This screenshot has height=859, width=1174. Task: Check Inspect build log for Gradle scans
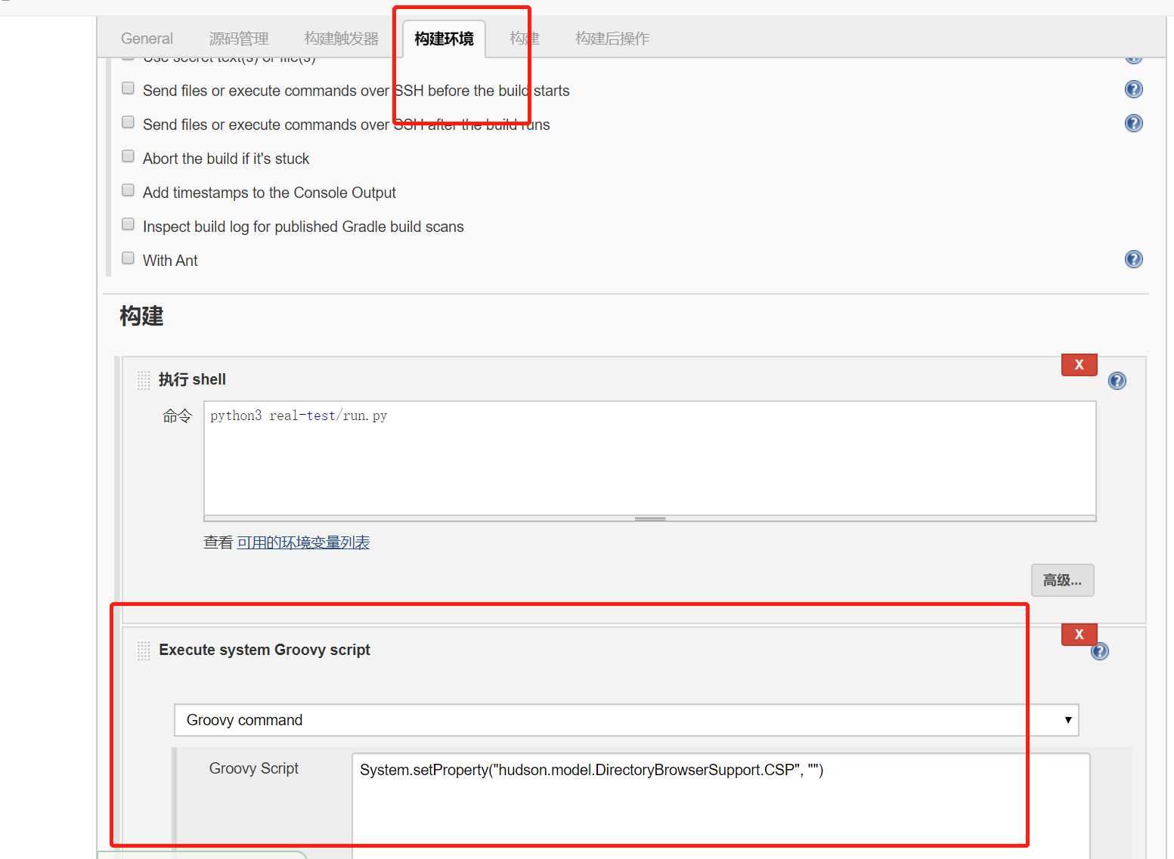pyautogui.click(x=129, y=224)
